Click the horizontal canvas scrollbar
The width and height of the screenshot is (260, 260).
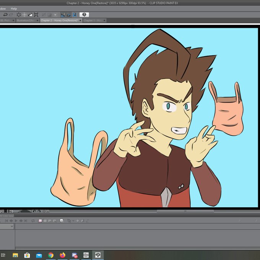coord(185,211)
